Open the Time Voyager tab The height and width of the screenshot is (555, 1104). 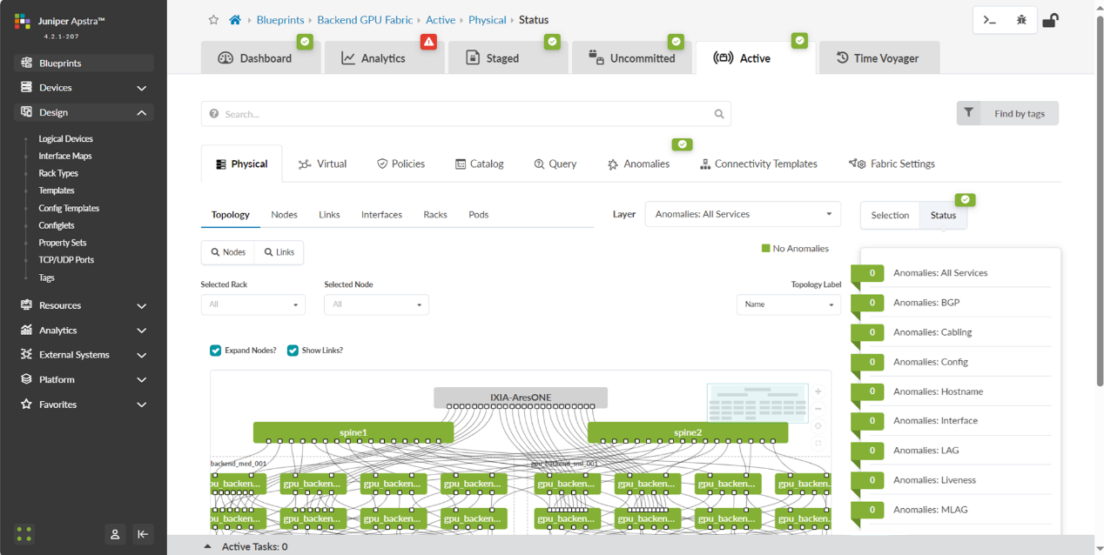pyautogui.click(x=878, y=58)
